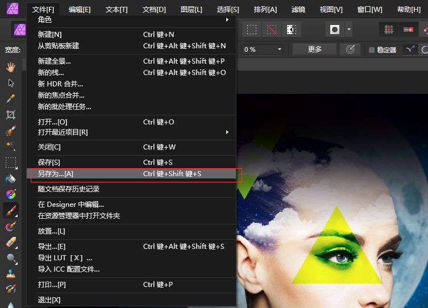The height and width of the screenshot is (308, 428).
Task: Select the Erase Brush tool
Action: pos(11,242)
